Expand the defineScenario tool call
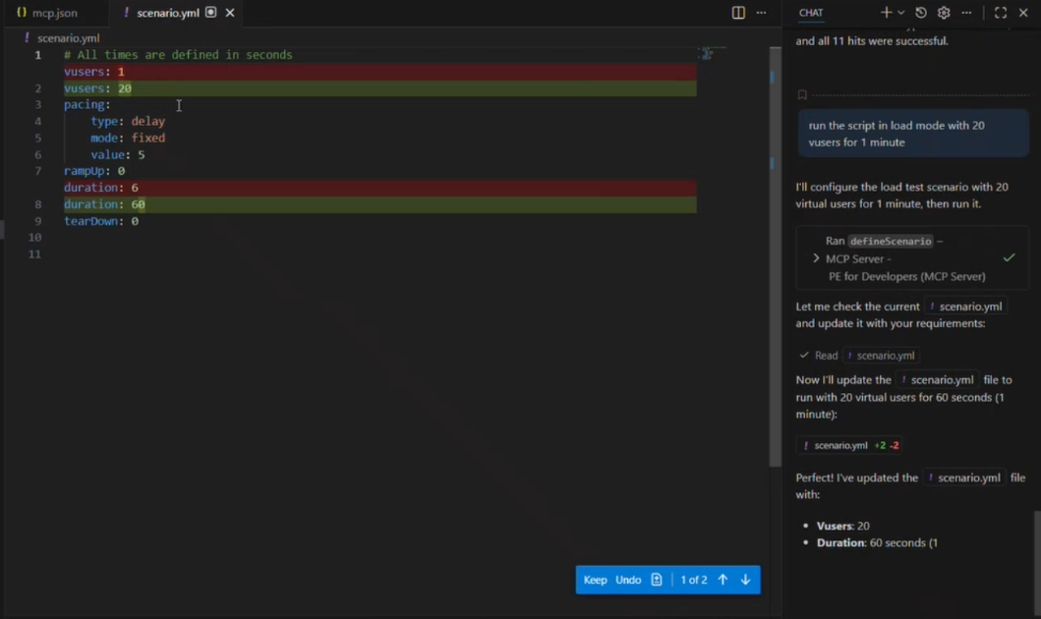This screenshot has width=1041, height=619. pyautogui.click(x=816, y=258)
